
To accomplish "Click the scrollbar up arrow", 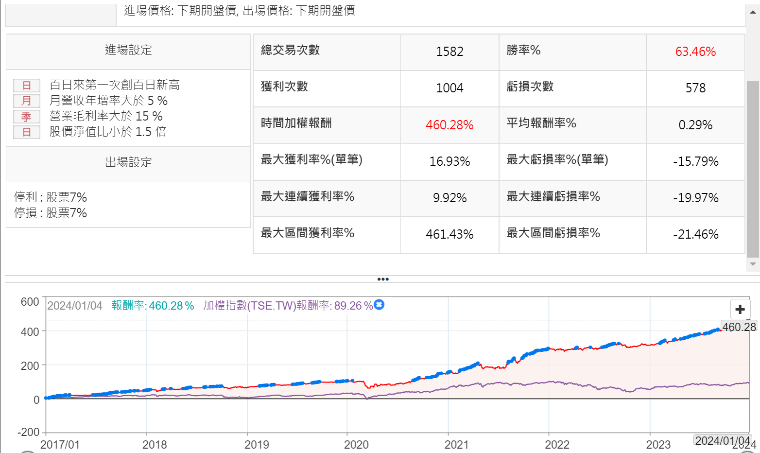I will (753, 12).
